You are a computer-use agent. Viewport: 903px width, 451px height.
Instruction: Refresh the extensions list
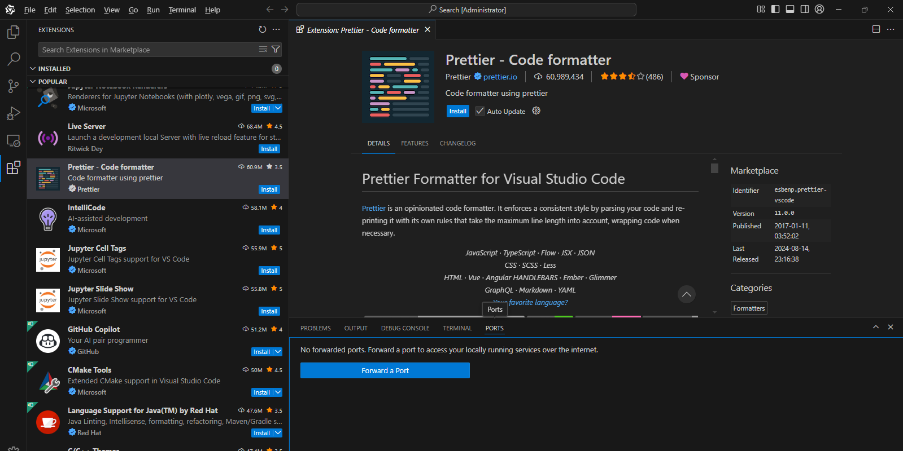(x=262, y=30)
